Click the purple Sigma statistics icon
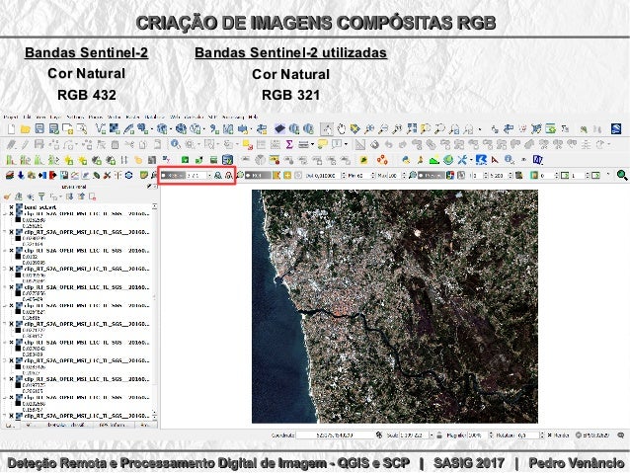Viewport: 630px width, 473px height. pyautogui.click(x=289, y=144)
